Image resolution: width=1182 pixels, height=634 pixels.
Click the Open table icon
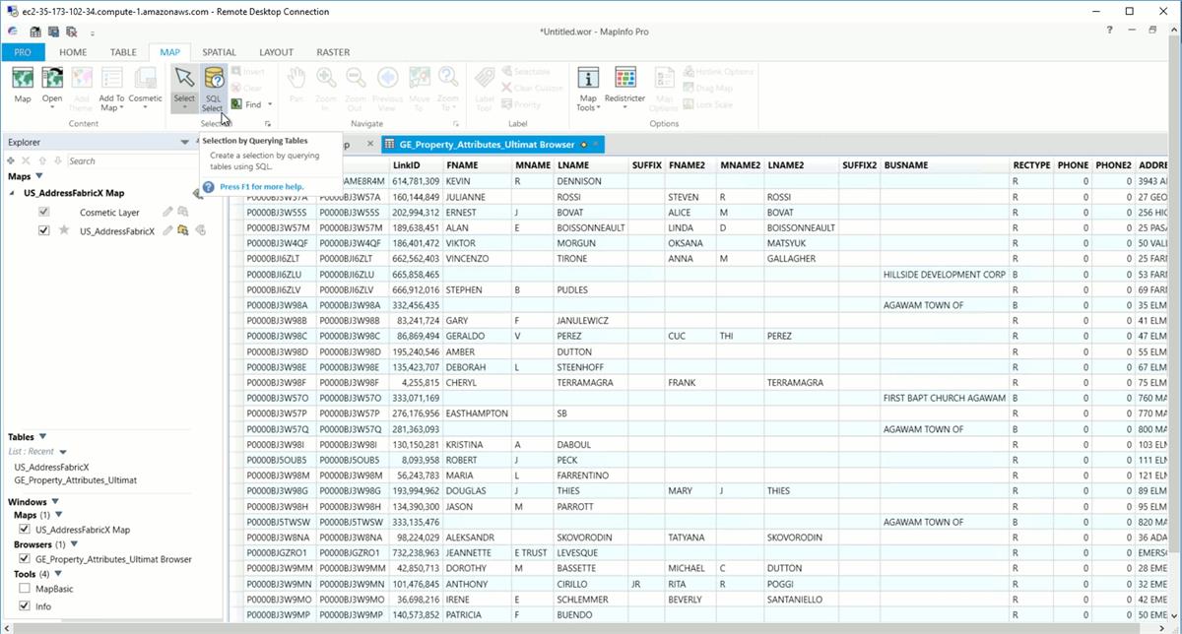click(x=52, y=79)
